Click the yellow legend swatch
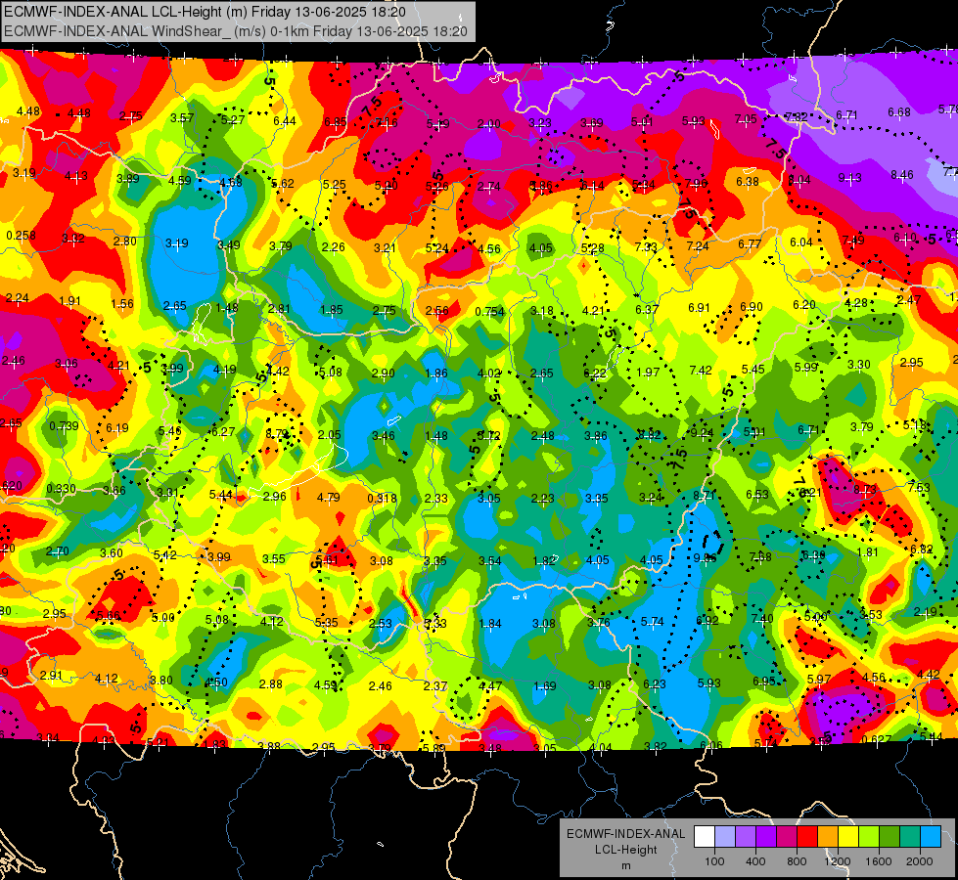This screenshot has width=958, height=880. [848, 837]
